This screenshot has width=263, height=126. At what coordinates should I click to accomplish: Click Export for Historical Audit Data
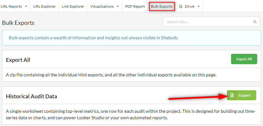pos(241,95)
